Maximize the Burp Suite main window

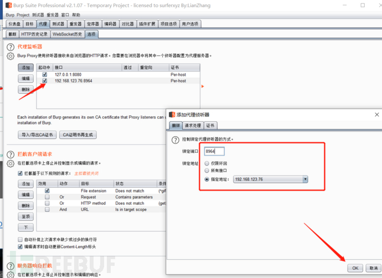[363, 5]
